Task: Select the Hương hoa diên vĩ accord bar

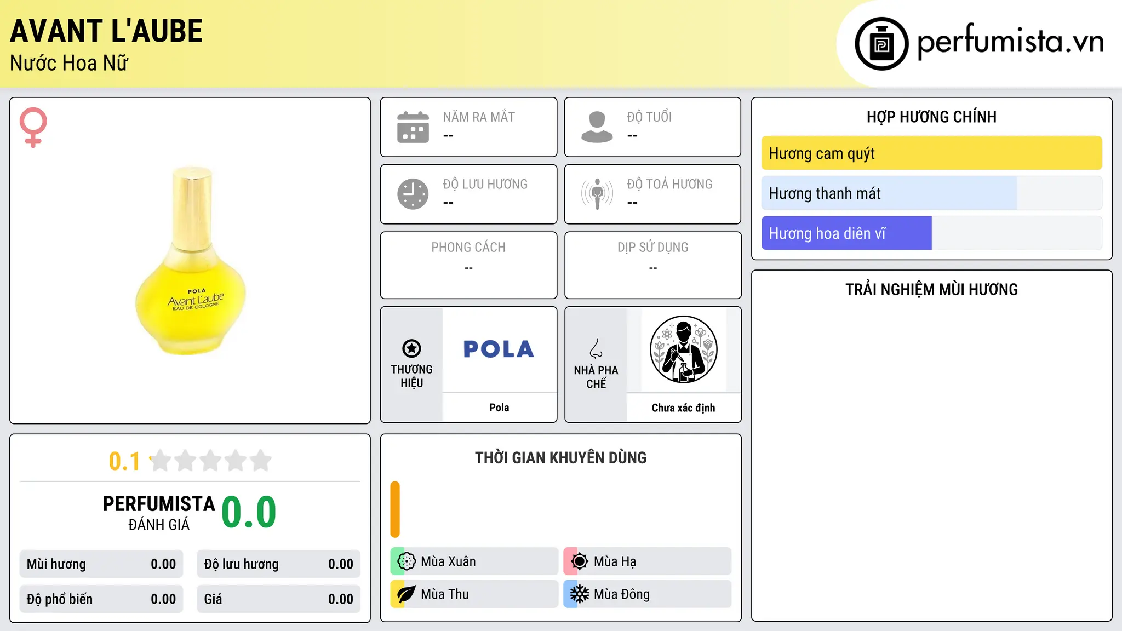Action: point(931,233)
